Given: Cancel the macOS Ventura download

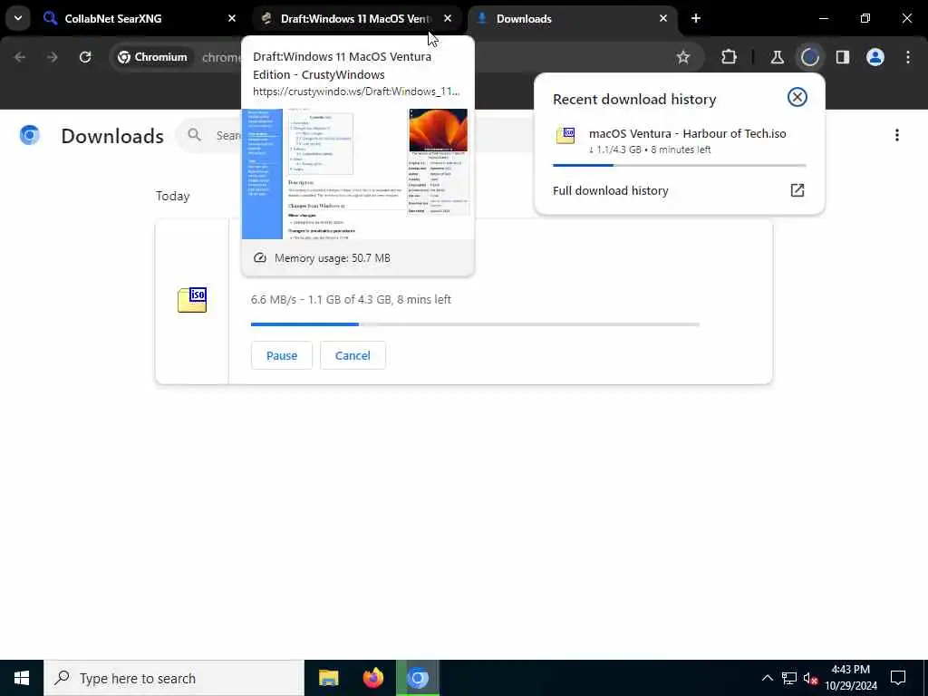Looking at the screenshot, I should (353, 355).
